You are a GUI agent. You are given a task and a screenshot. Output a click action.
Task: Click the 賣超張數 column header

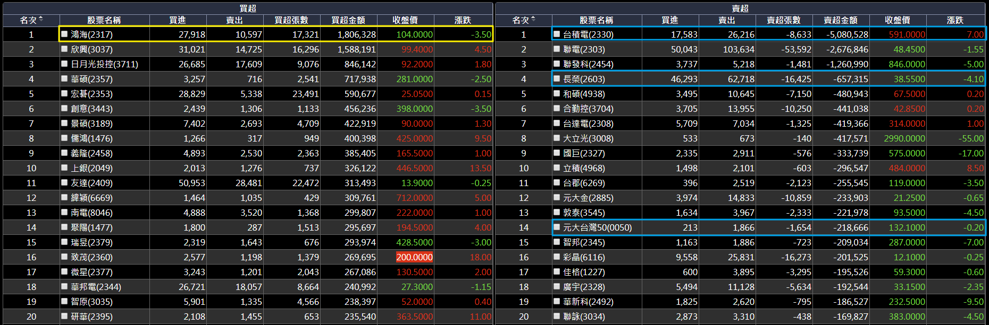coord(784,20)
